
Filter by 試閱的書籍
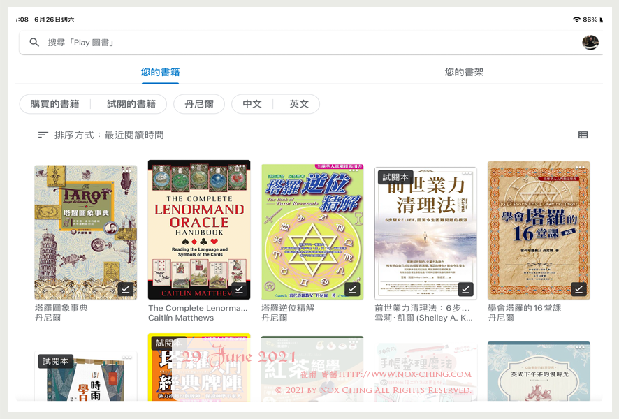(x=131, y=104)
